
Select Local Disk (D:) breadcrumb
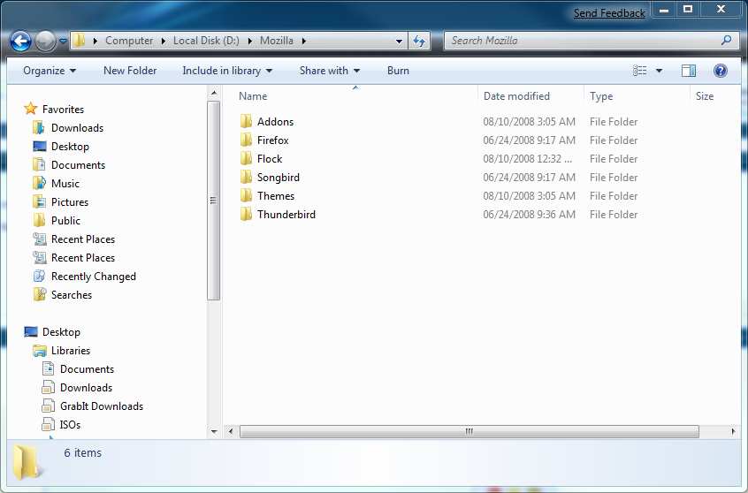pyautogui.click(x=206, y=41)
